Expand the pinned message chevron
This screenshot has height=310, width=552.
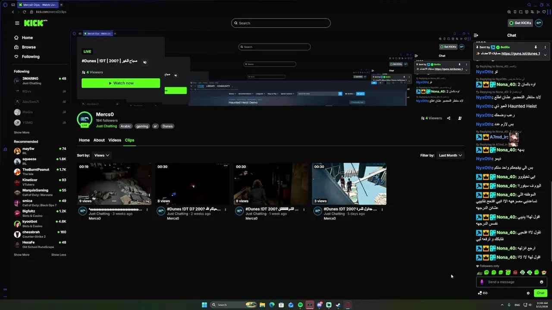(545, 55)
